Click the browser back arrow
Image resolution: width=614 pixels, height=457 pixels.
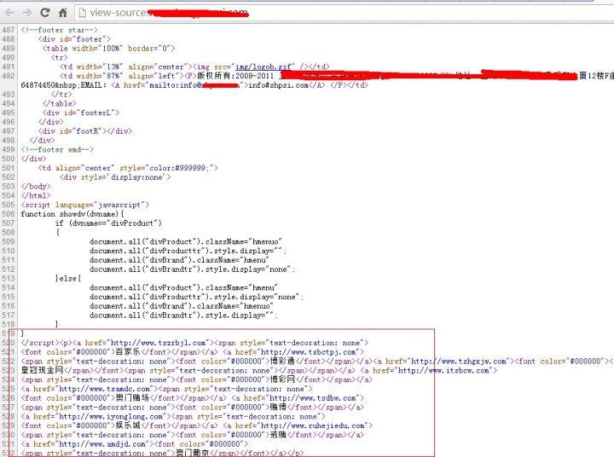click(x=9, y=13)
